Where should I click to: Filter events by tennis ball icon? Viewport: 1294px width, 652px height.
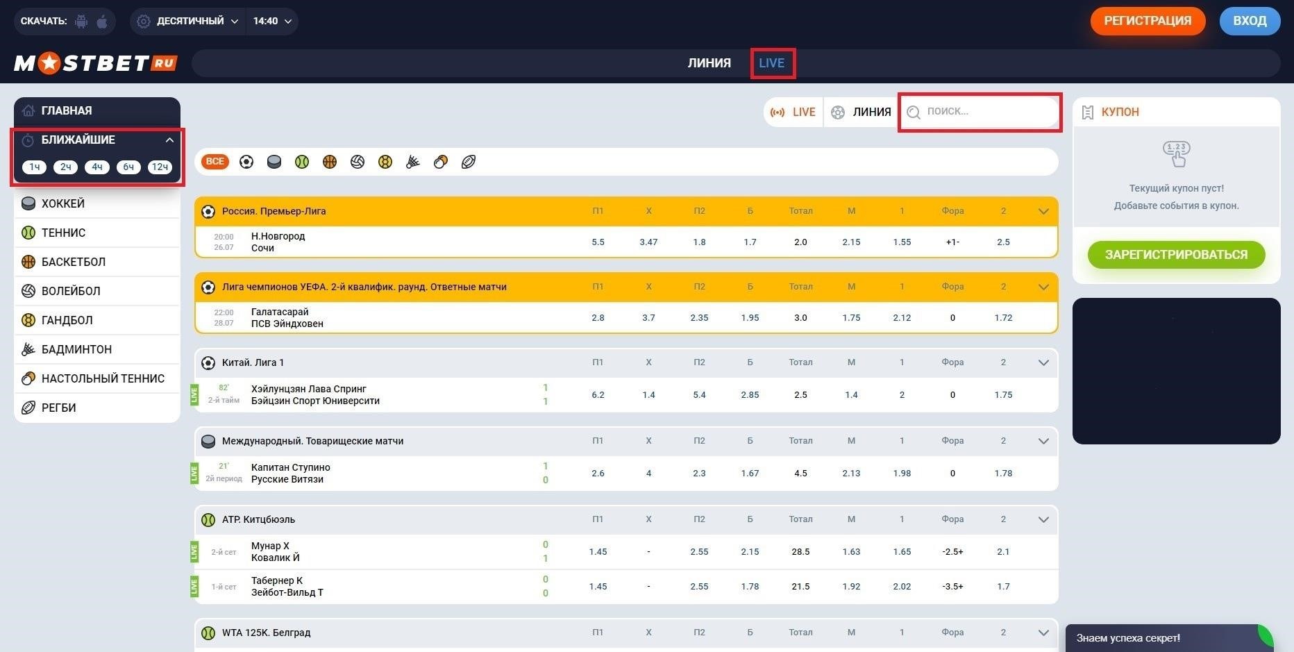coord(302,162)
